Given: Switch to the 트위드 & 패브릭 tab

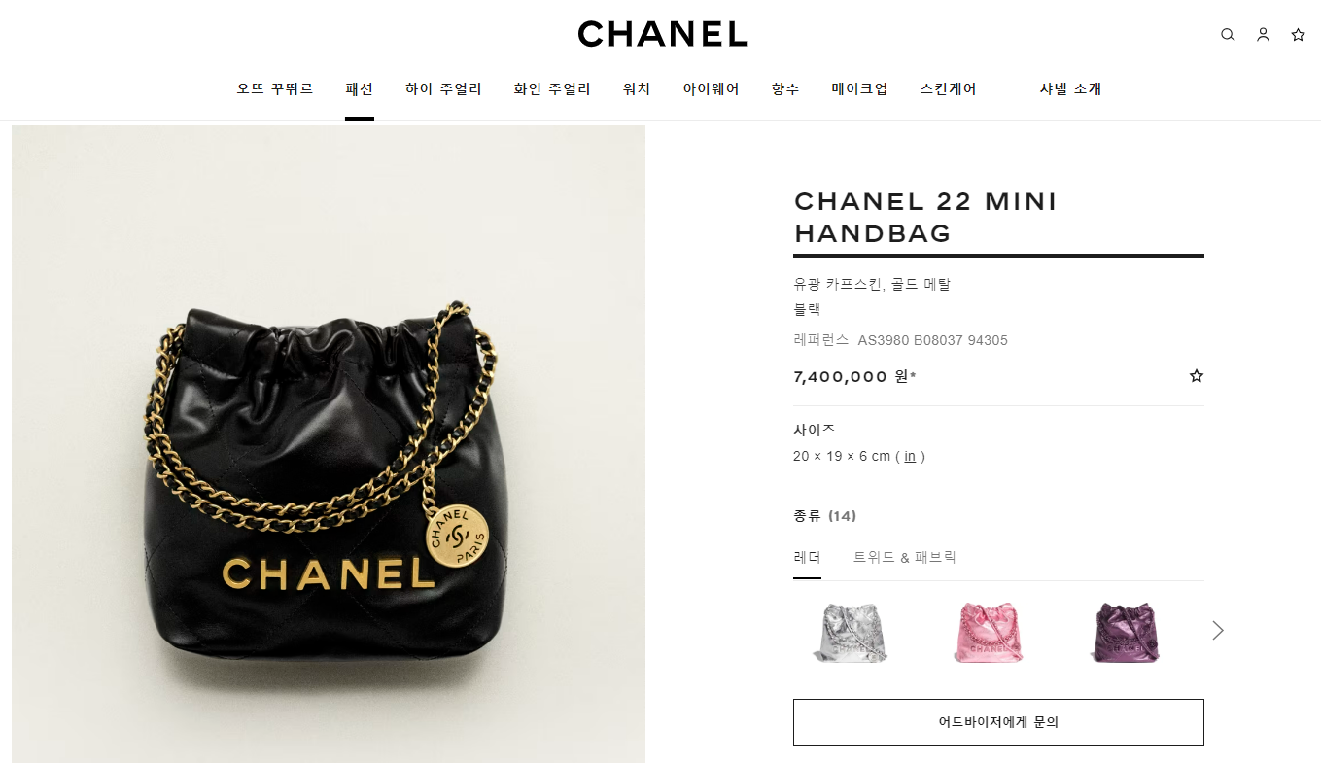Looking at the screenshot, I should point(905,557).
